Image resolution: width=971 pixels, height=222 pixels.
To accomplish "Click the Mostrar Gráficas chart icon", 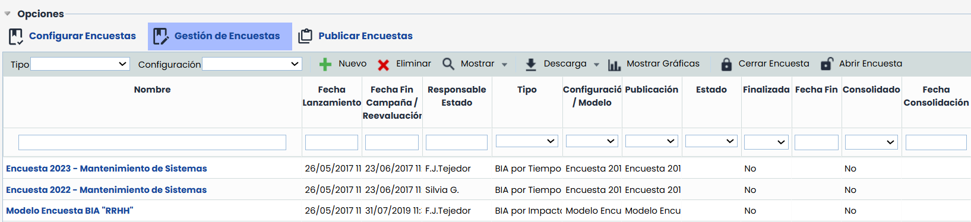I will 614,65.
